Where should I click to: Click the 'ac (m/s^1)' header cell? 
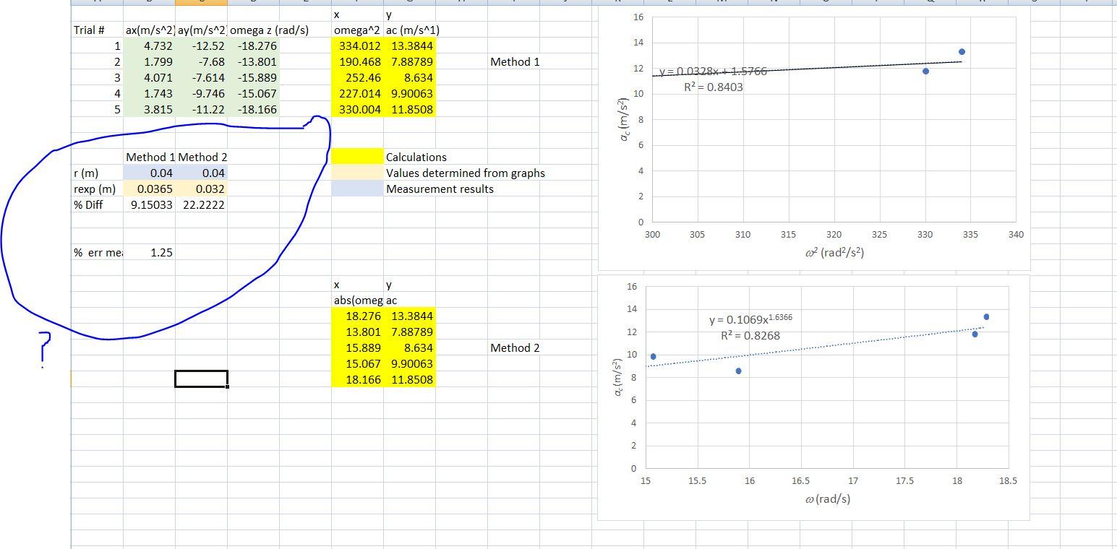[413, 30]
